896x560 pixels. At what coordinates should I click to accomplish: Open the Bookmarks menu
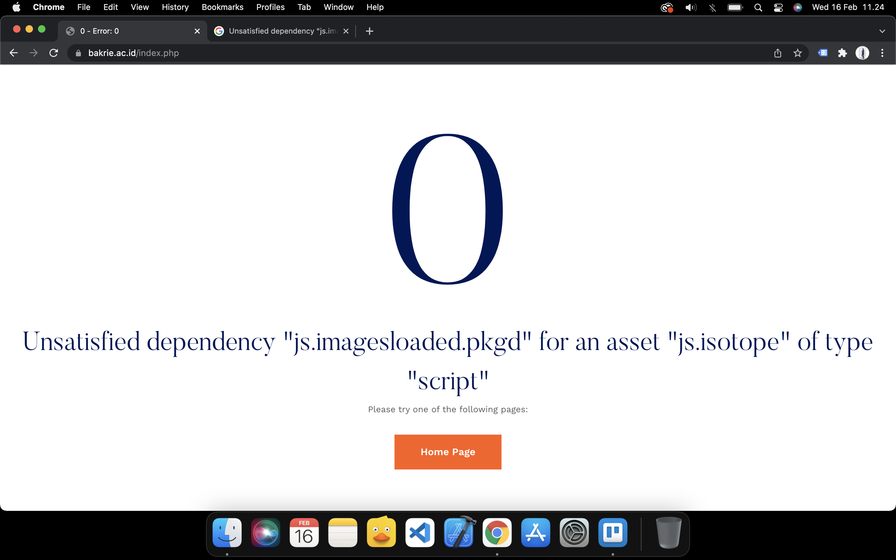[222, 7]
